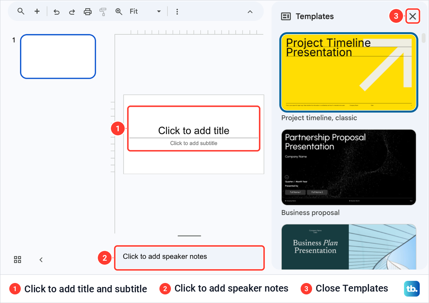Click the 'Business proposal' label
Screen dimensions: 429x303
311,213
